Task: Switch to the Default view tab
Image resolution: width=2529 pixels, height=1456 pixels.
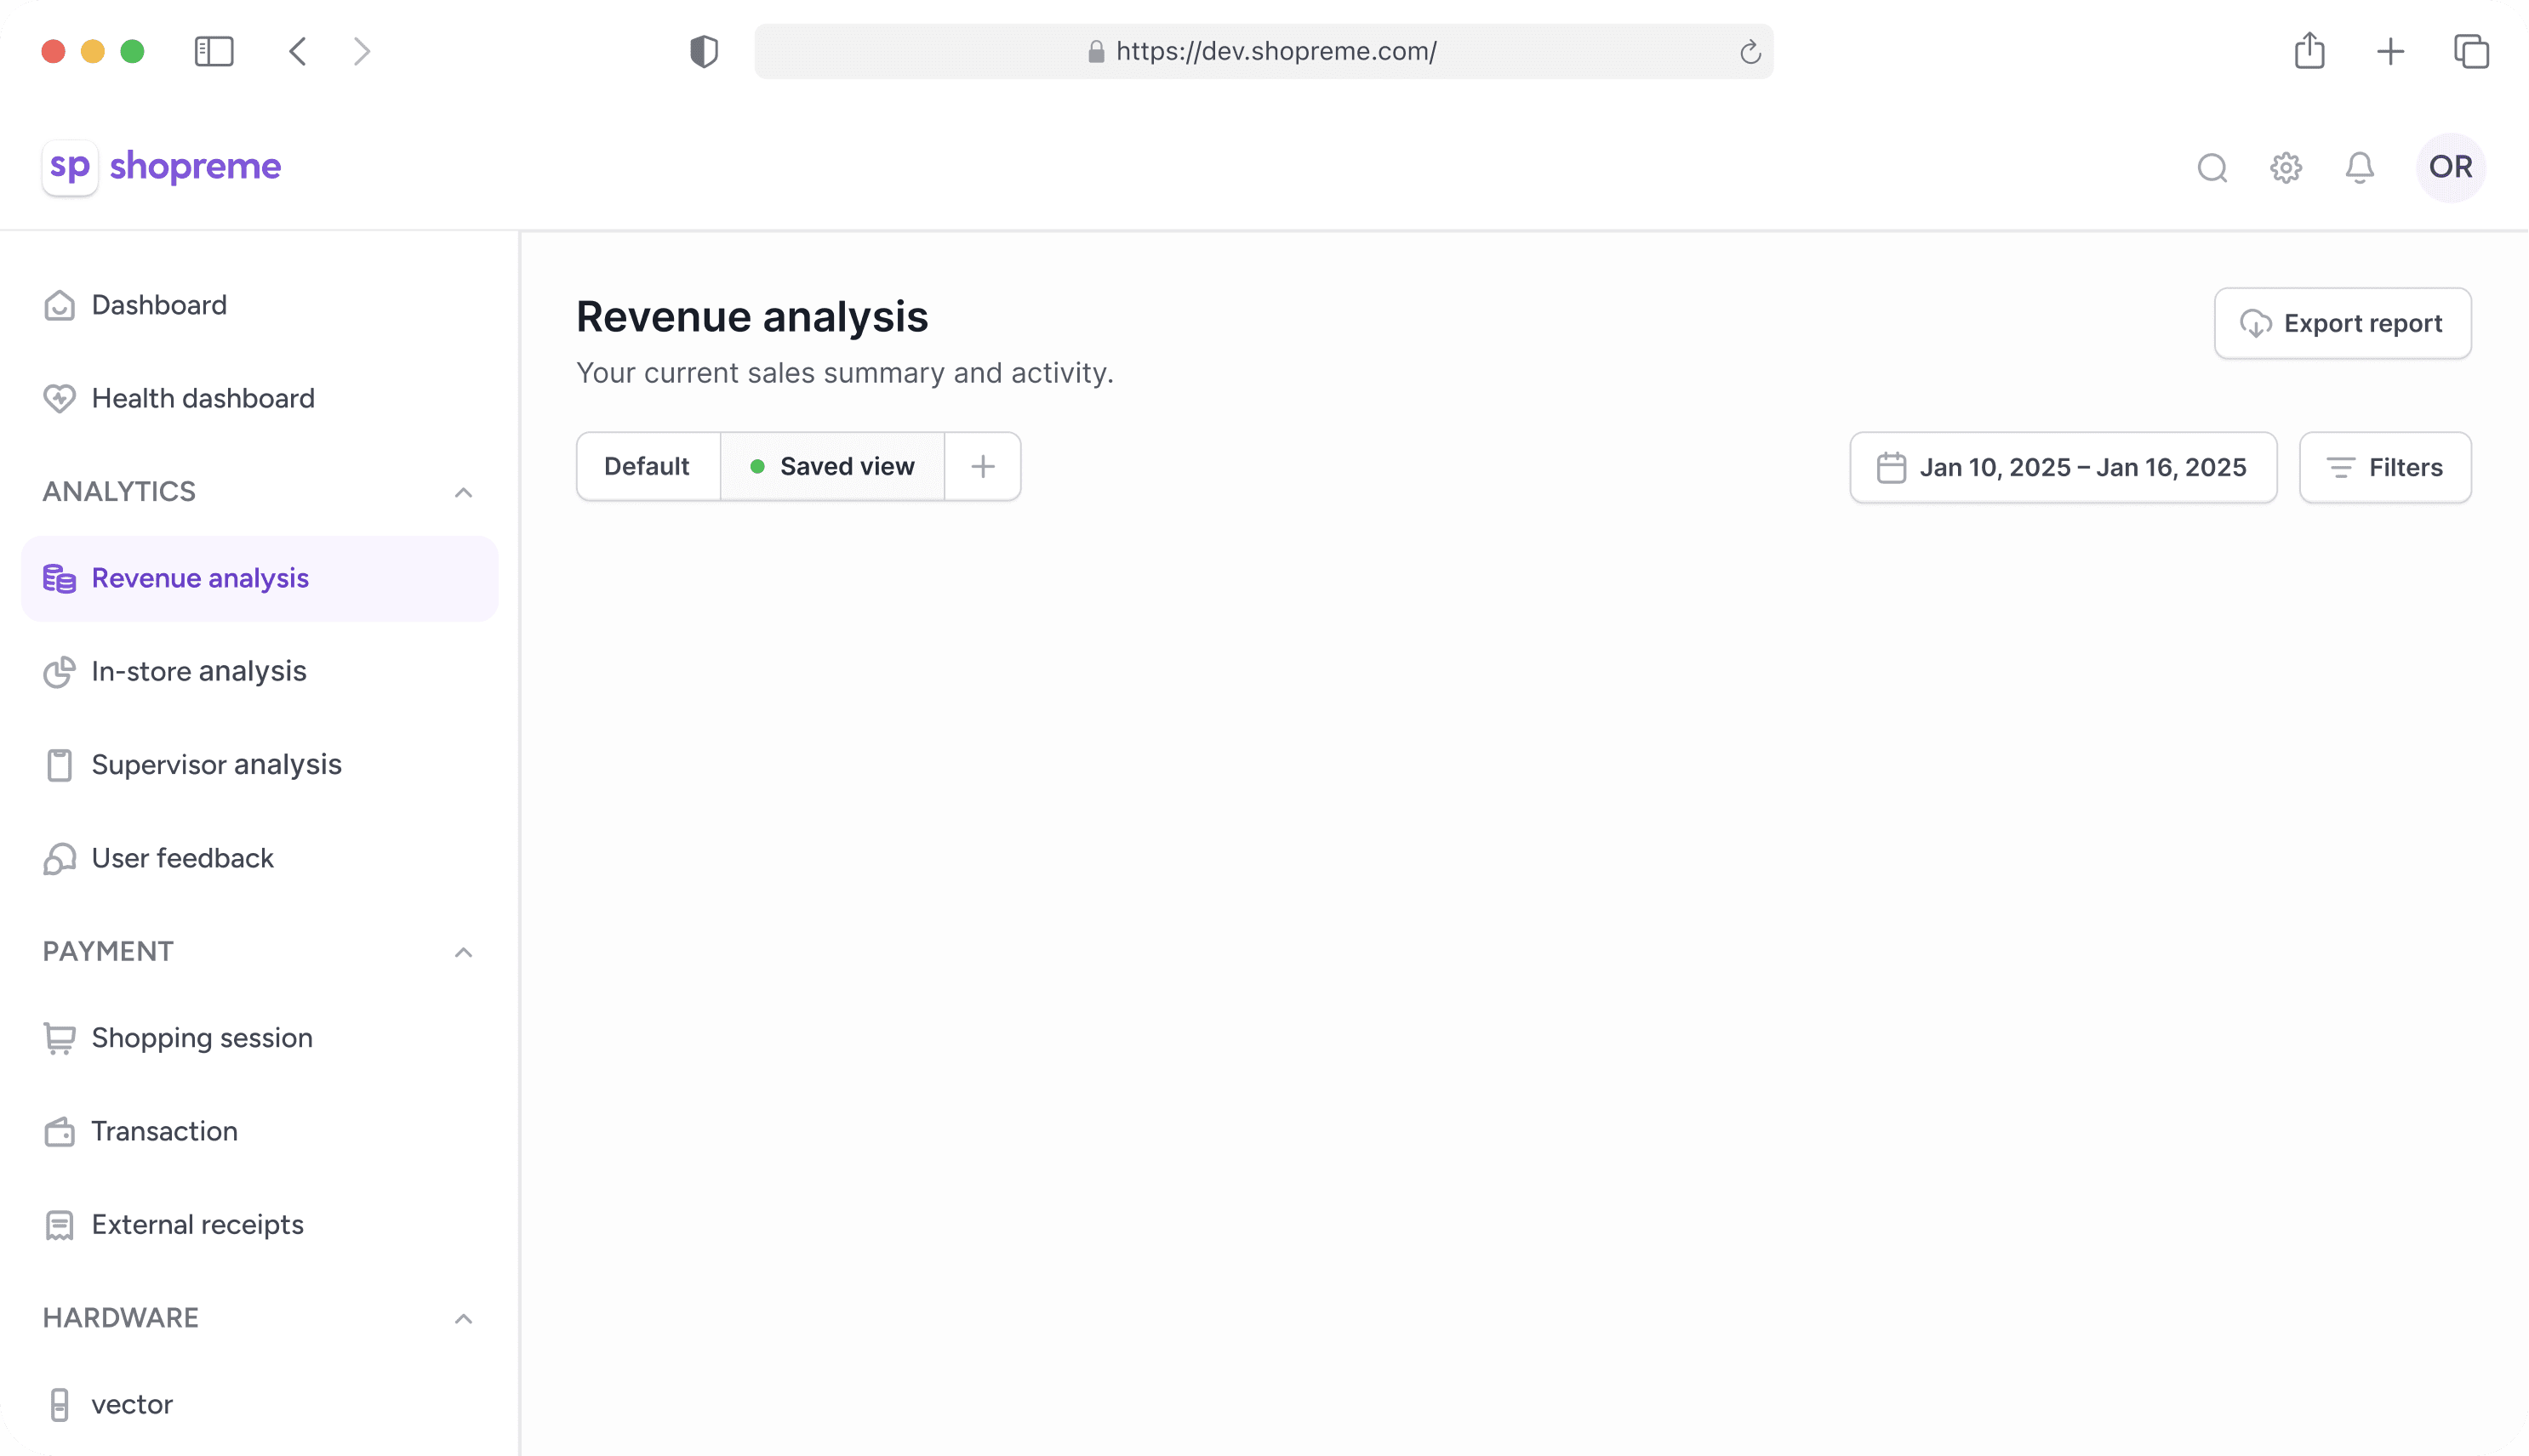Action: click(648, 467)
